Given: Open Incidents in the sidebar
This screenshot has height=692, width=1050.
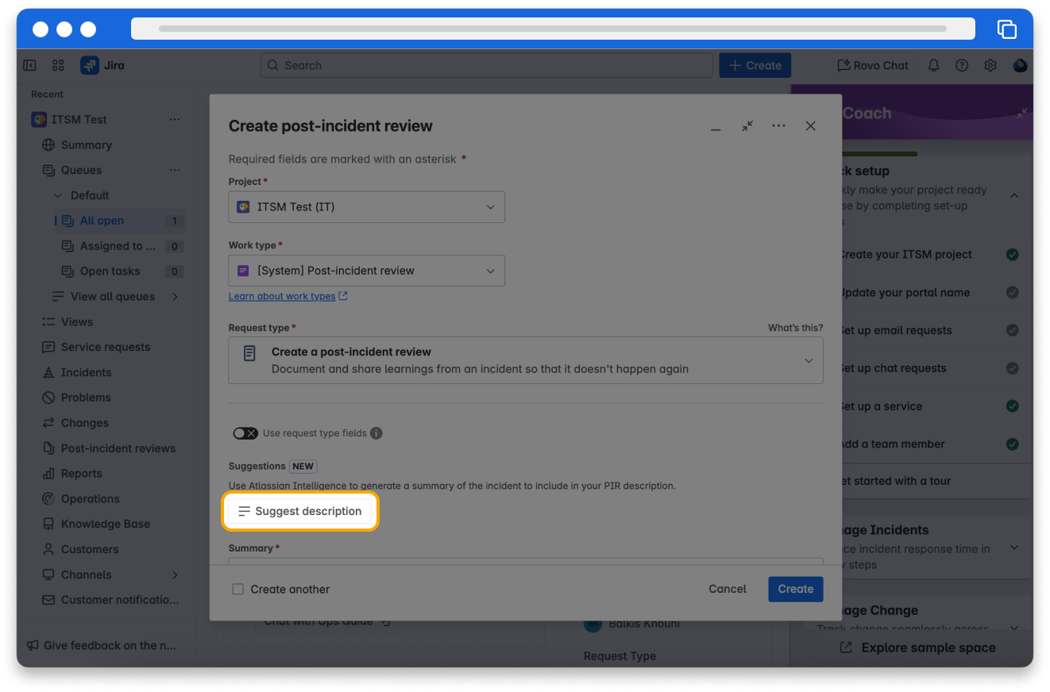Looking at the screenshot, I should (87, 372).
